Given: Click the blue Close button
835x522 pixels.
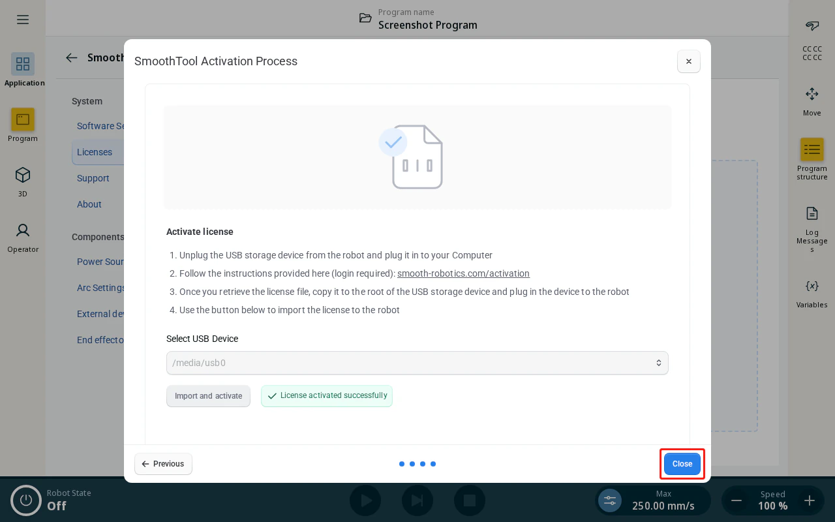Looking at the screenshot, I should coord(682,464).
